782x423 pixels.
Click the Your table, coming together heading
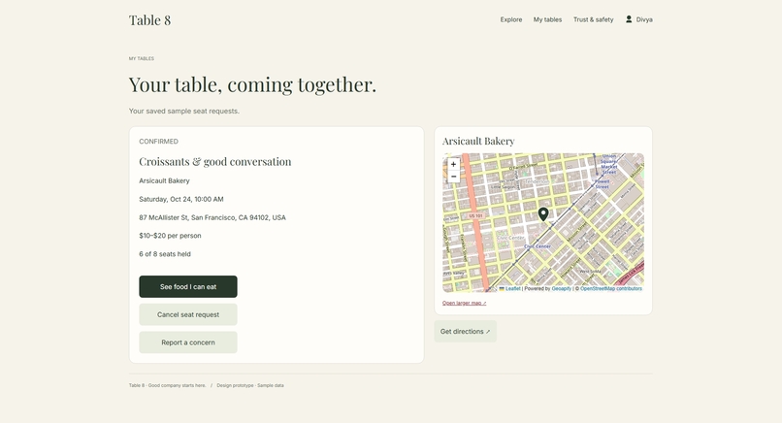coord(252,84)
